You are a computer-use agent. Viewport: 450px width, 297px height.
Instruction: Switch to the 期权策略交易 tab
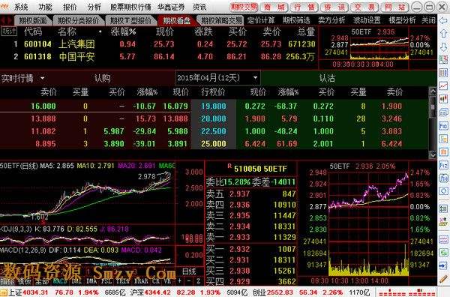[x=221, y=20]
